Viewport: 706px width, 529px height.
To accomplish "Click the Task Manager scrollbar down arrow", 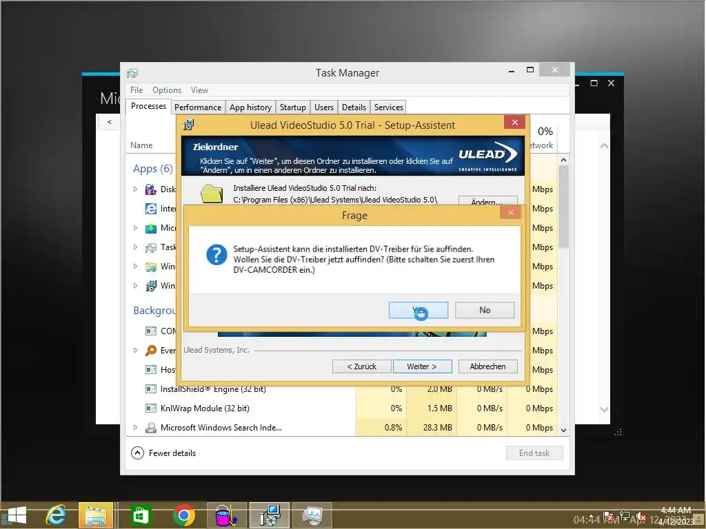I will 563,430.
